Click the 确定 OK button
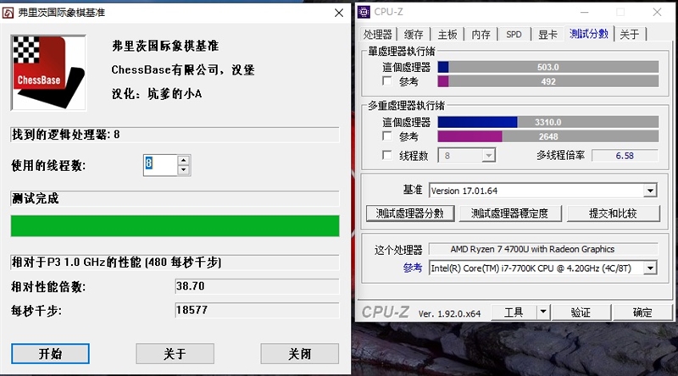The height and width of the screenshot is (376, 678). [x=642, y=312]
